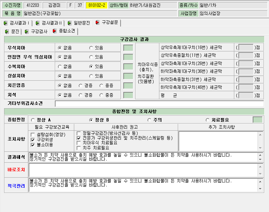269x212 pixels.
Task: Click green arrow icon beside 구강검사 subtab
Action: (x=27, y=32)
